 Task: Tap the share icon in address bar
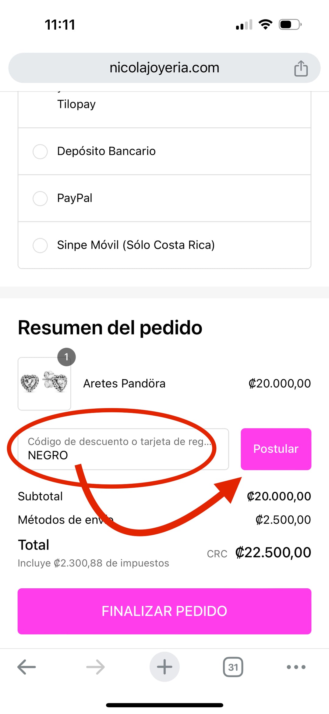[301, 68]
